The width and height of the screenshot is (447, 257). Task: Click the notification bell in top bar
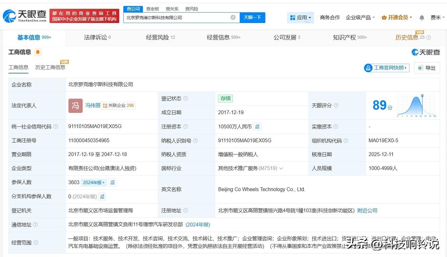pos(422,17)
